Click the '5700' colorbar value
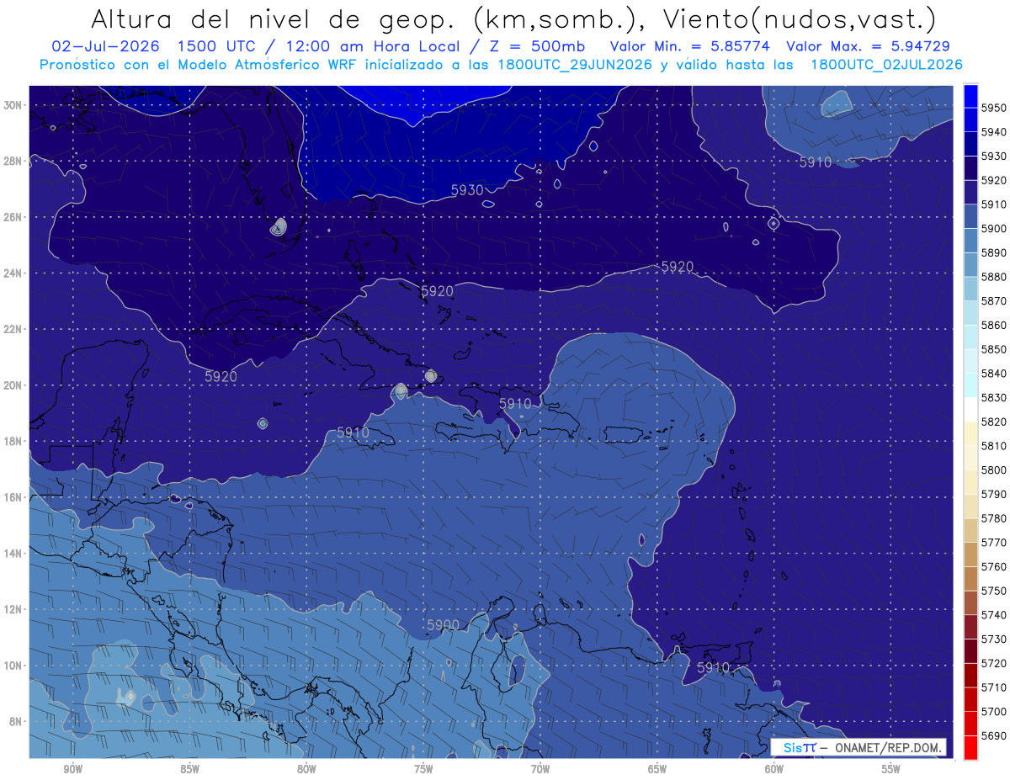 994,711
